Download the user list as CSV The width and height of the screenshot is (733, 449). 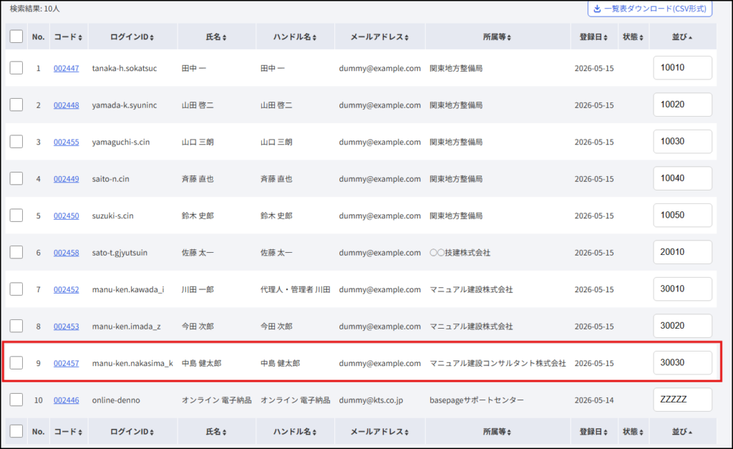[x=650, y=9]
